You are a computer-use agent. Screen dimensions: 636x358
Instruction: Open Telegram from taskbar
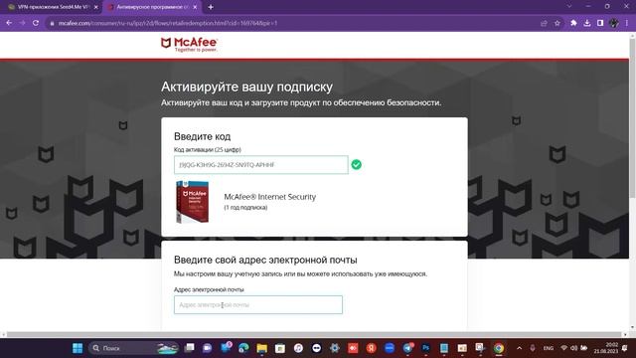[x=407, y=348]
